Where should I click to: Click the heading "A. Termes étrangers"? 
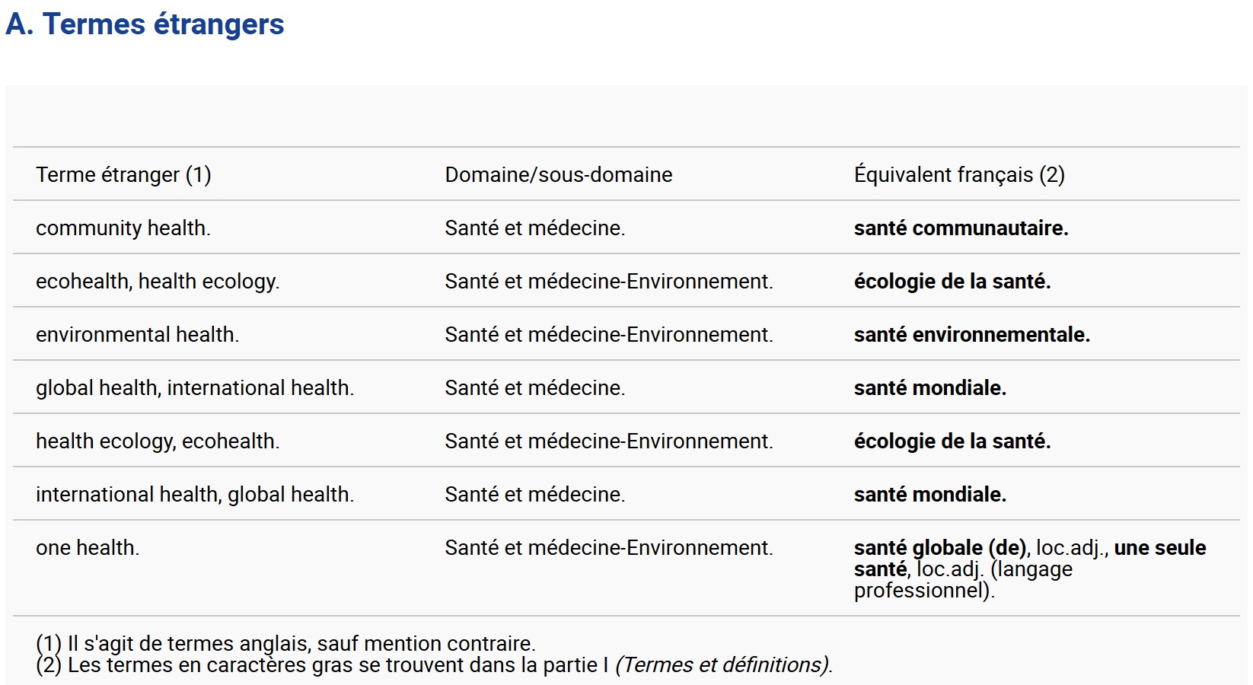click(145, 24)
